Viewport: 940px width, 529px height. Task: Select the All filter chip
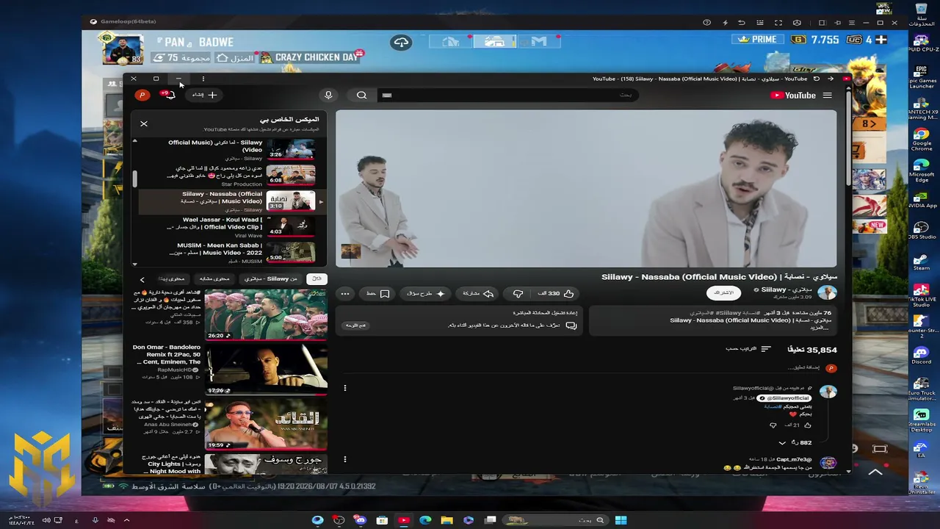tap(317, 279)
